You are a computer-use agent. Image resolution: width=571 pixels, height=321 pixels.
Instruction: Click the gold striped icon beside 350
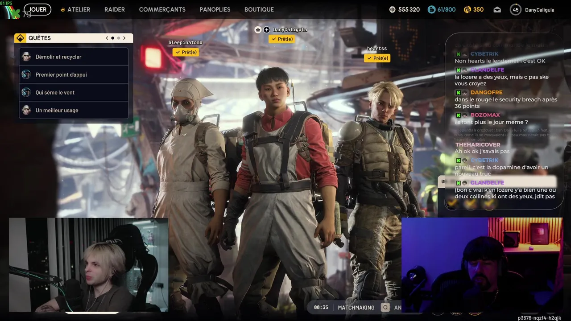(x=467, y=9)
